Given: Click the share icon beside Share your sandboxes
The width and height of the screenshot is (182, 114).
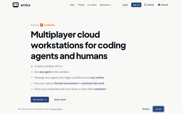Looking at the screenshot, I should click(x=32, y=89).
